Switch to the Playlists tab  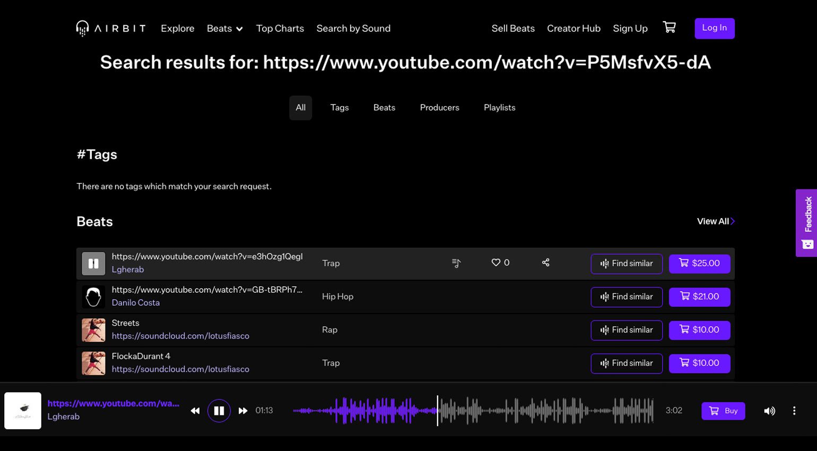(x=500, y=108)
